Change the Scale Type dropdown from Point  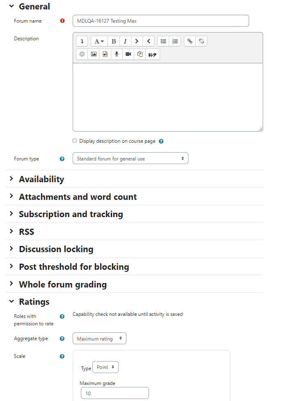click(105, 367)
